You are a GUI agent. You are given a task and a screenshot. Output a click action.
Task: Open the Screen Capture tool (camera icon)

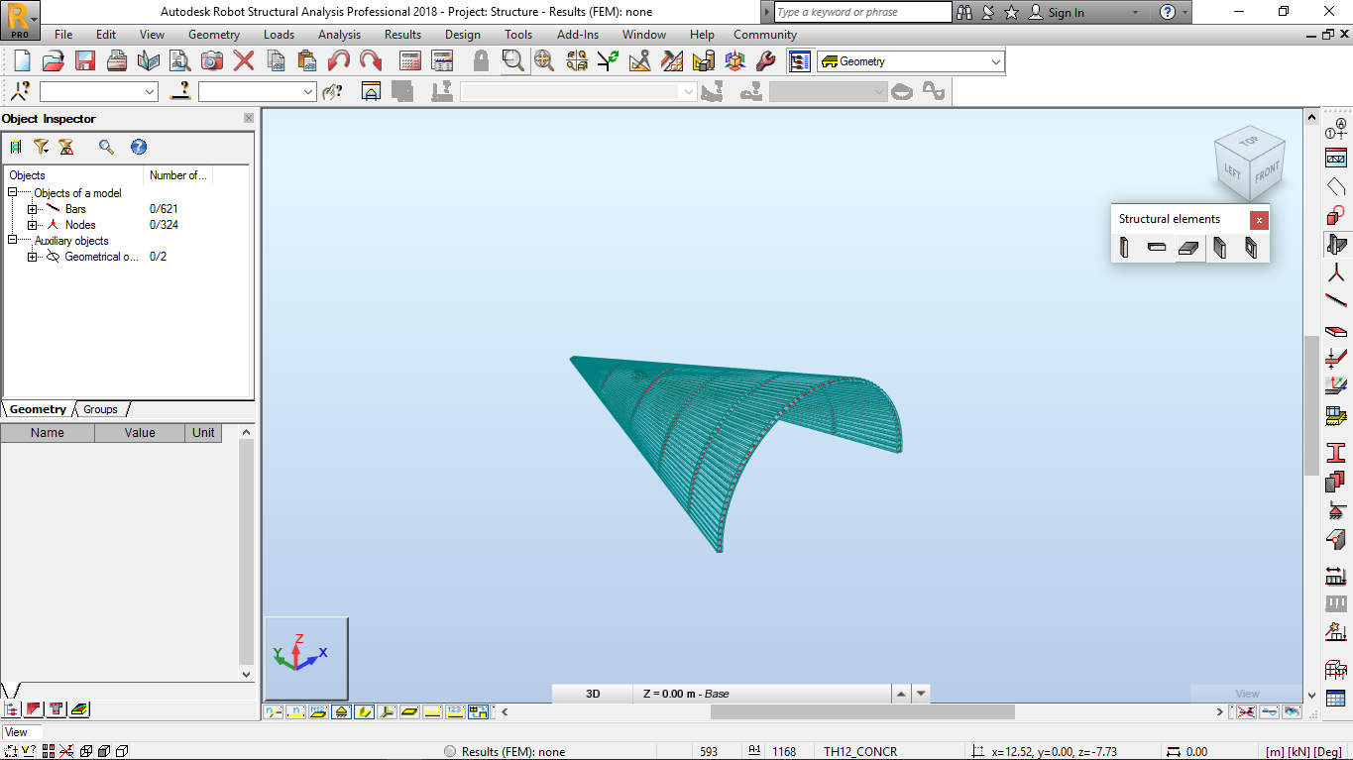(210, 59)
